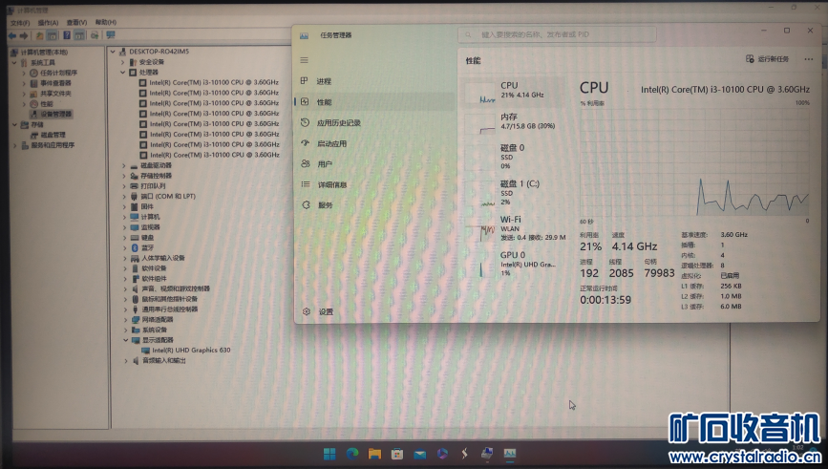Screen dimensions: 828x469
Task: Click 运行新任务 (Run new task) button
Action: [x=767, y=59]
